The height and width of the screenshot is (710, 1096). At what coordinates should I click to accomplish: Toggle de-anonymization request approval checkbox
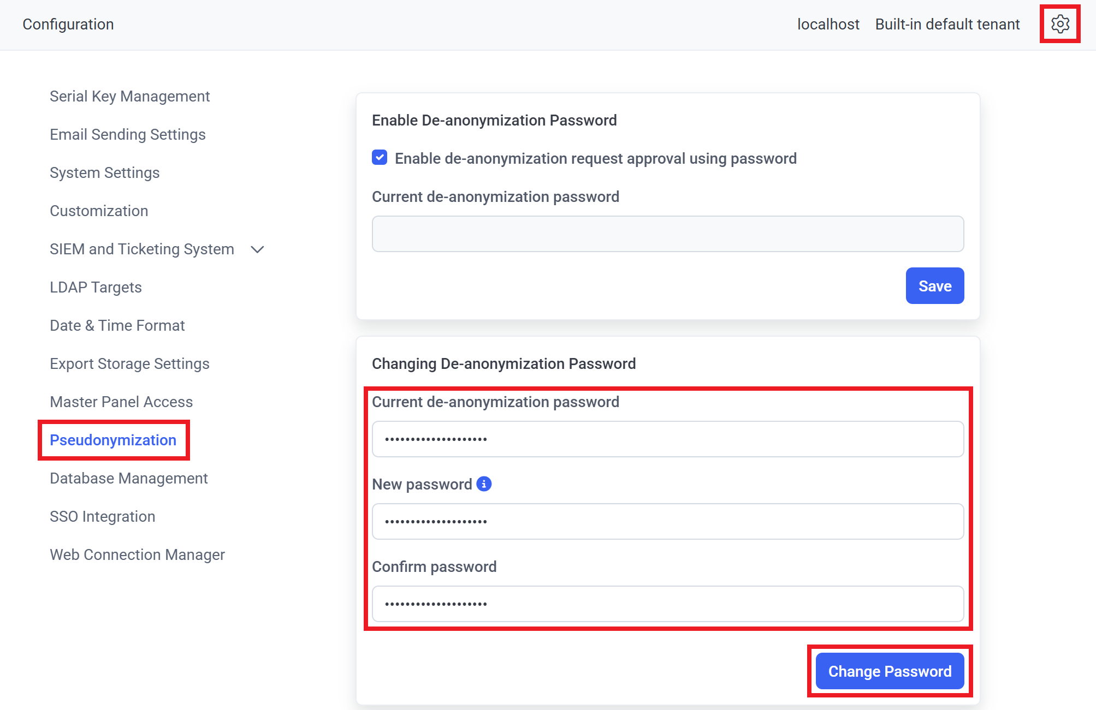pyautogui.click(x=380, y=158)
